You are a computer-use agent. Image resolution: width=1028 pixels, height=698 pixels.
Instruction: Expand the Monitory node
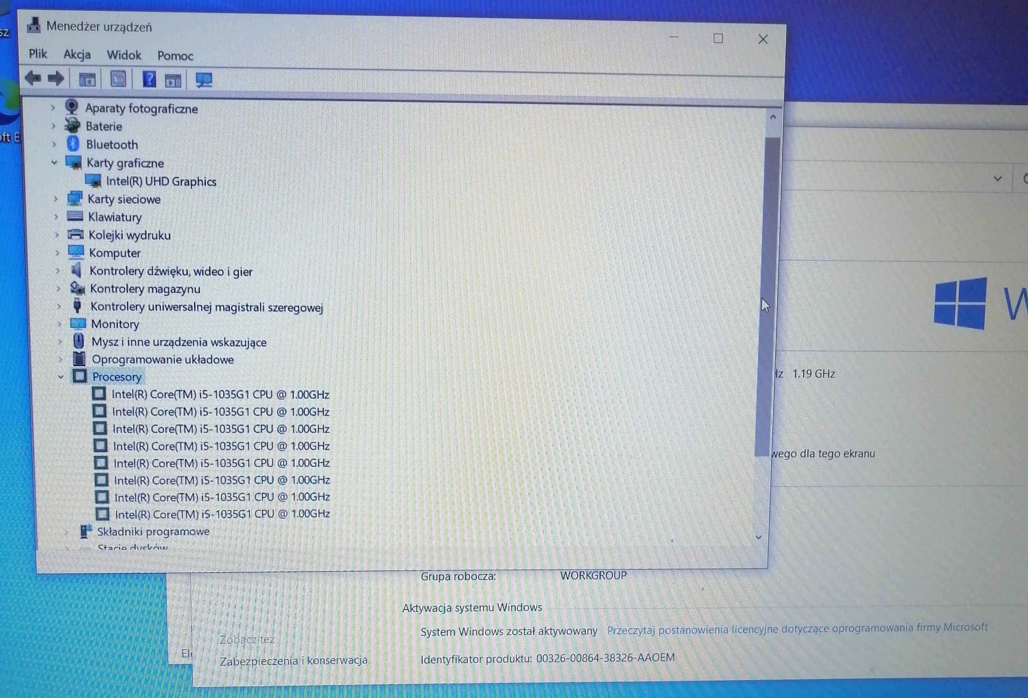[59, 324]
